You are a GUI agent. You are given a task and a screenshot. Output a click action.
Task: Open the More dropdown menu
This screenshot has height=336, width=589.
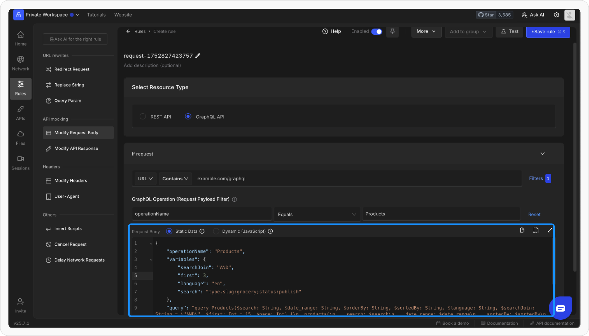pos(426,32)
